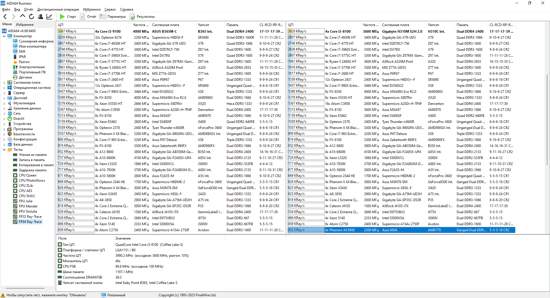Open the Суммарная информация tree entry

tap(33, 41)
